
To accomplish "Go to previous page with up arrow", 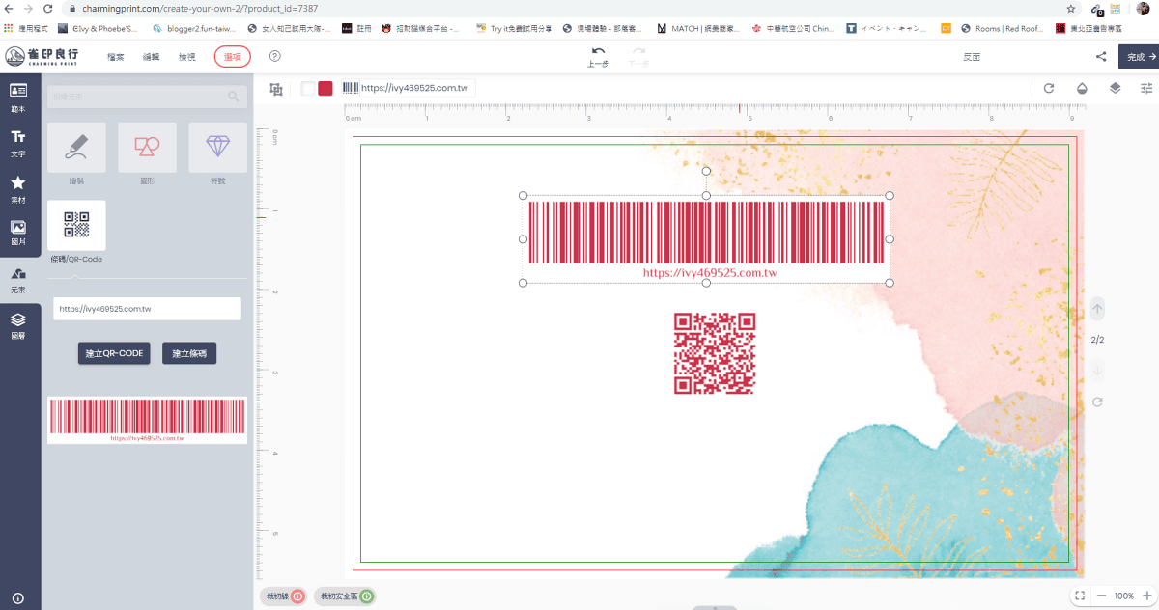I will click(x=1097, y=309).
